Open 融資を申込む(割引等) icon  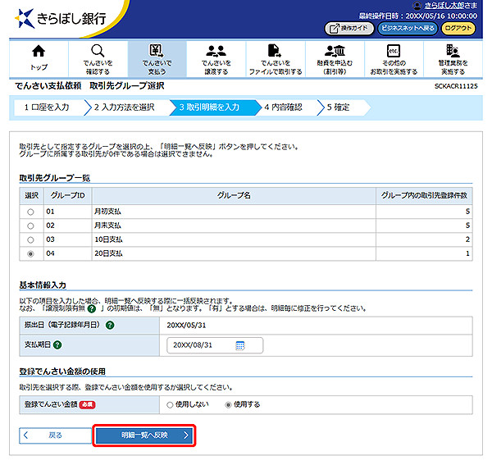pyautogui.click(x=335, y=52)
